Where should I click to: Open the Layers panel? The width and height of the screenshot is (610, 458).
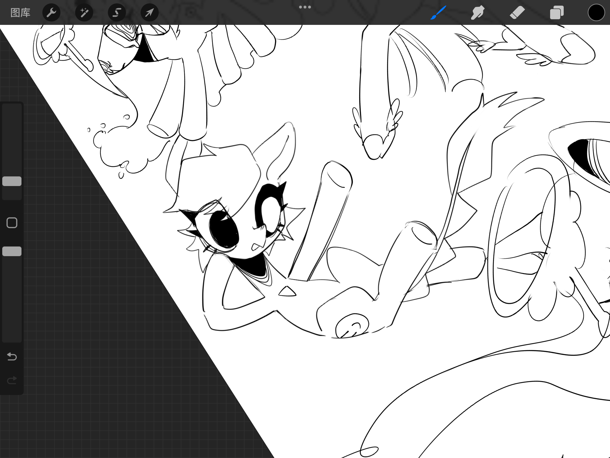(557, 13)
